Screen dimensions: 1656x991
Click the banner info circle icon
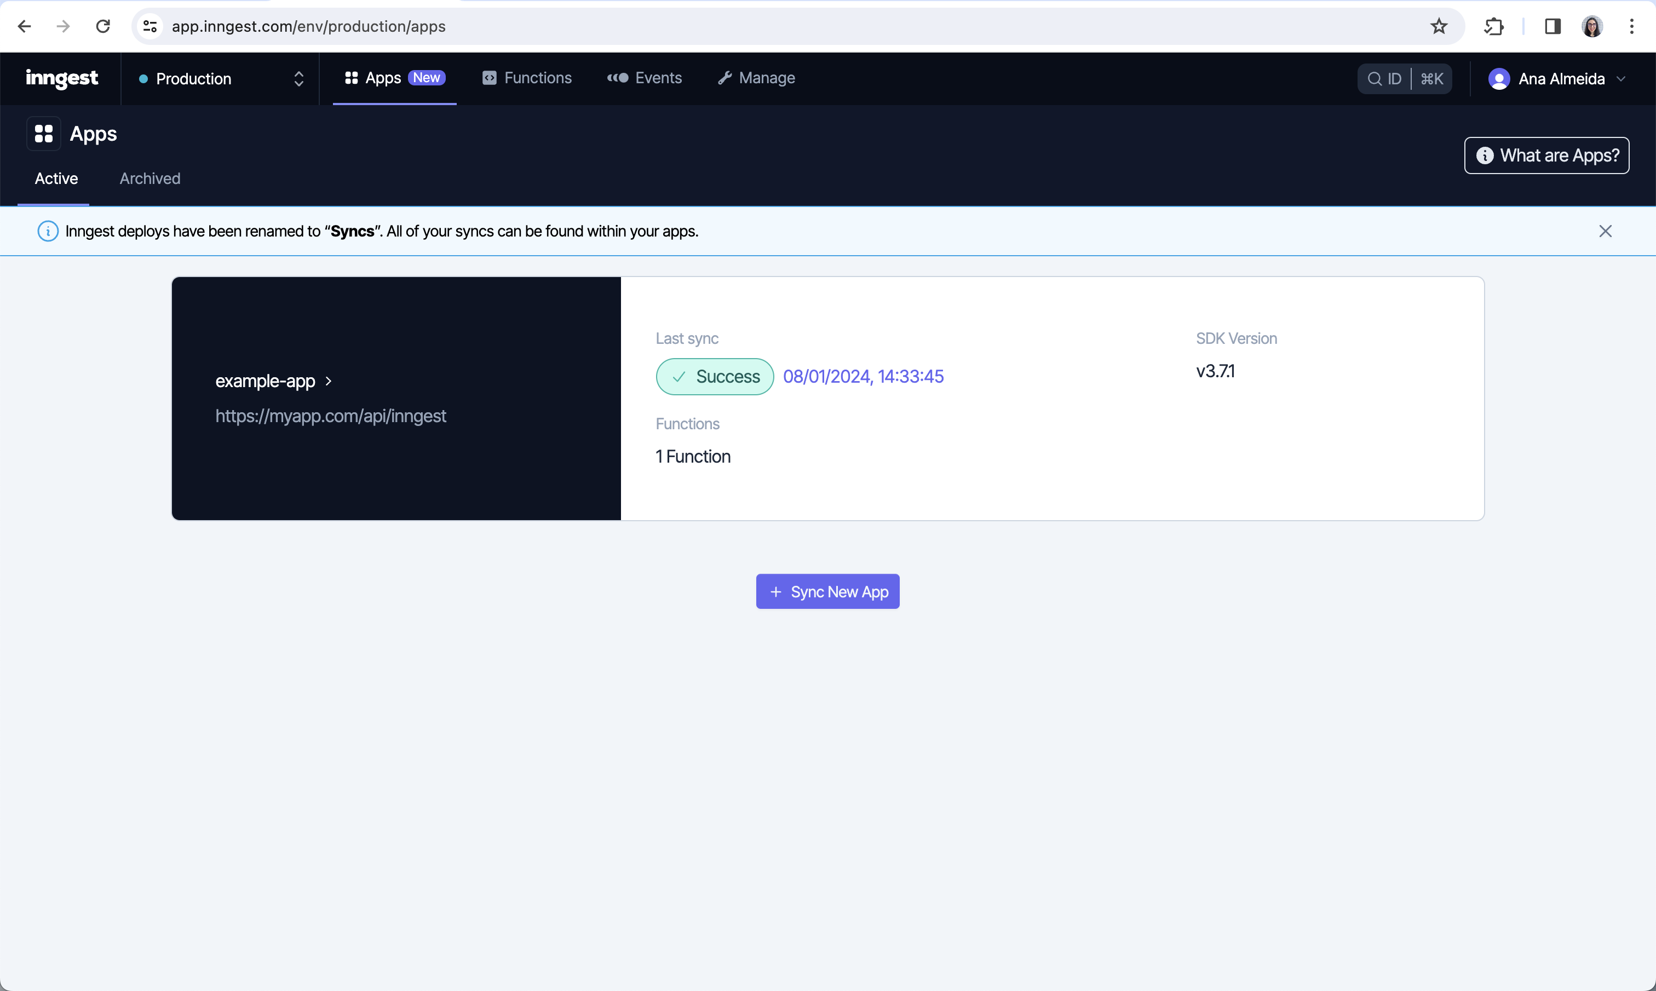tap(48, 231)
